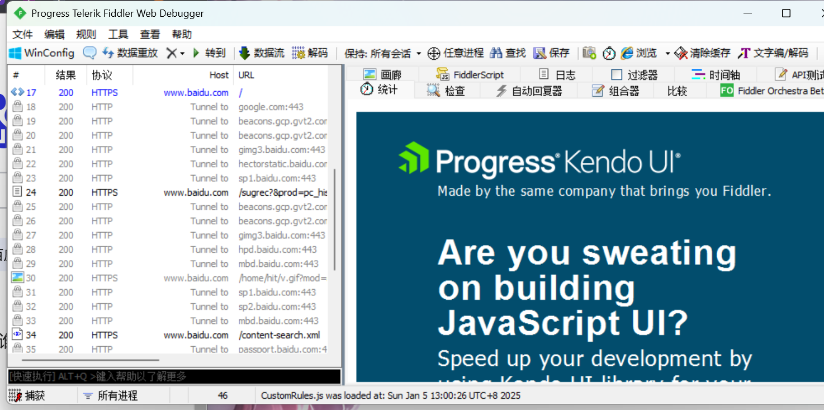Maximize the Fiddler window
Viewport: 824px width, 410px height.
[x=786, y=13]
